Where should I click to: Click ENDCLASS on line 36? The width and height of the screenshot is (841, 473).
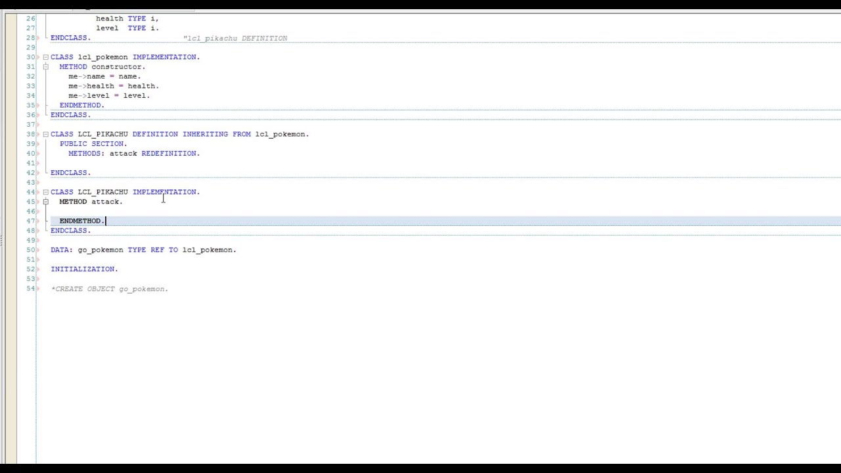coord(70,115)
